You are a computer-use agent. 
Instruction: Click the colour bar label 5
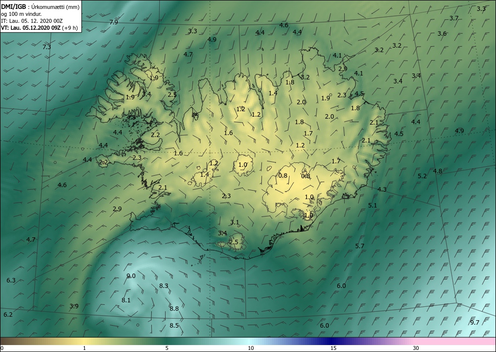[x=167, y=348]
